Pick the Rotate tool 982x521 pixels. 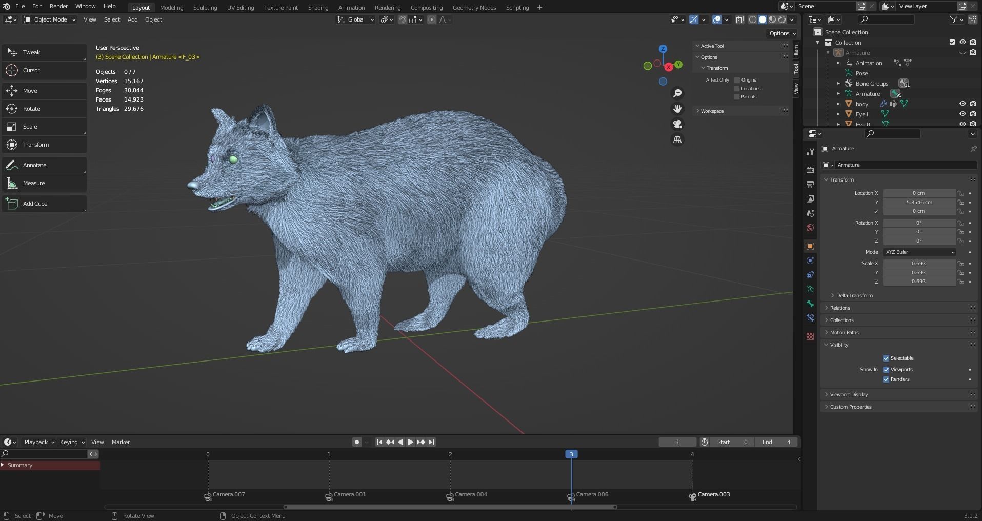pyautogui.click(x=45, y=109)
